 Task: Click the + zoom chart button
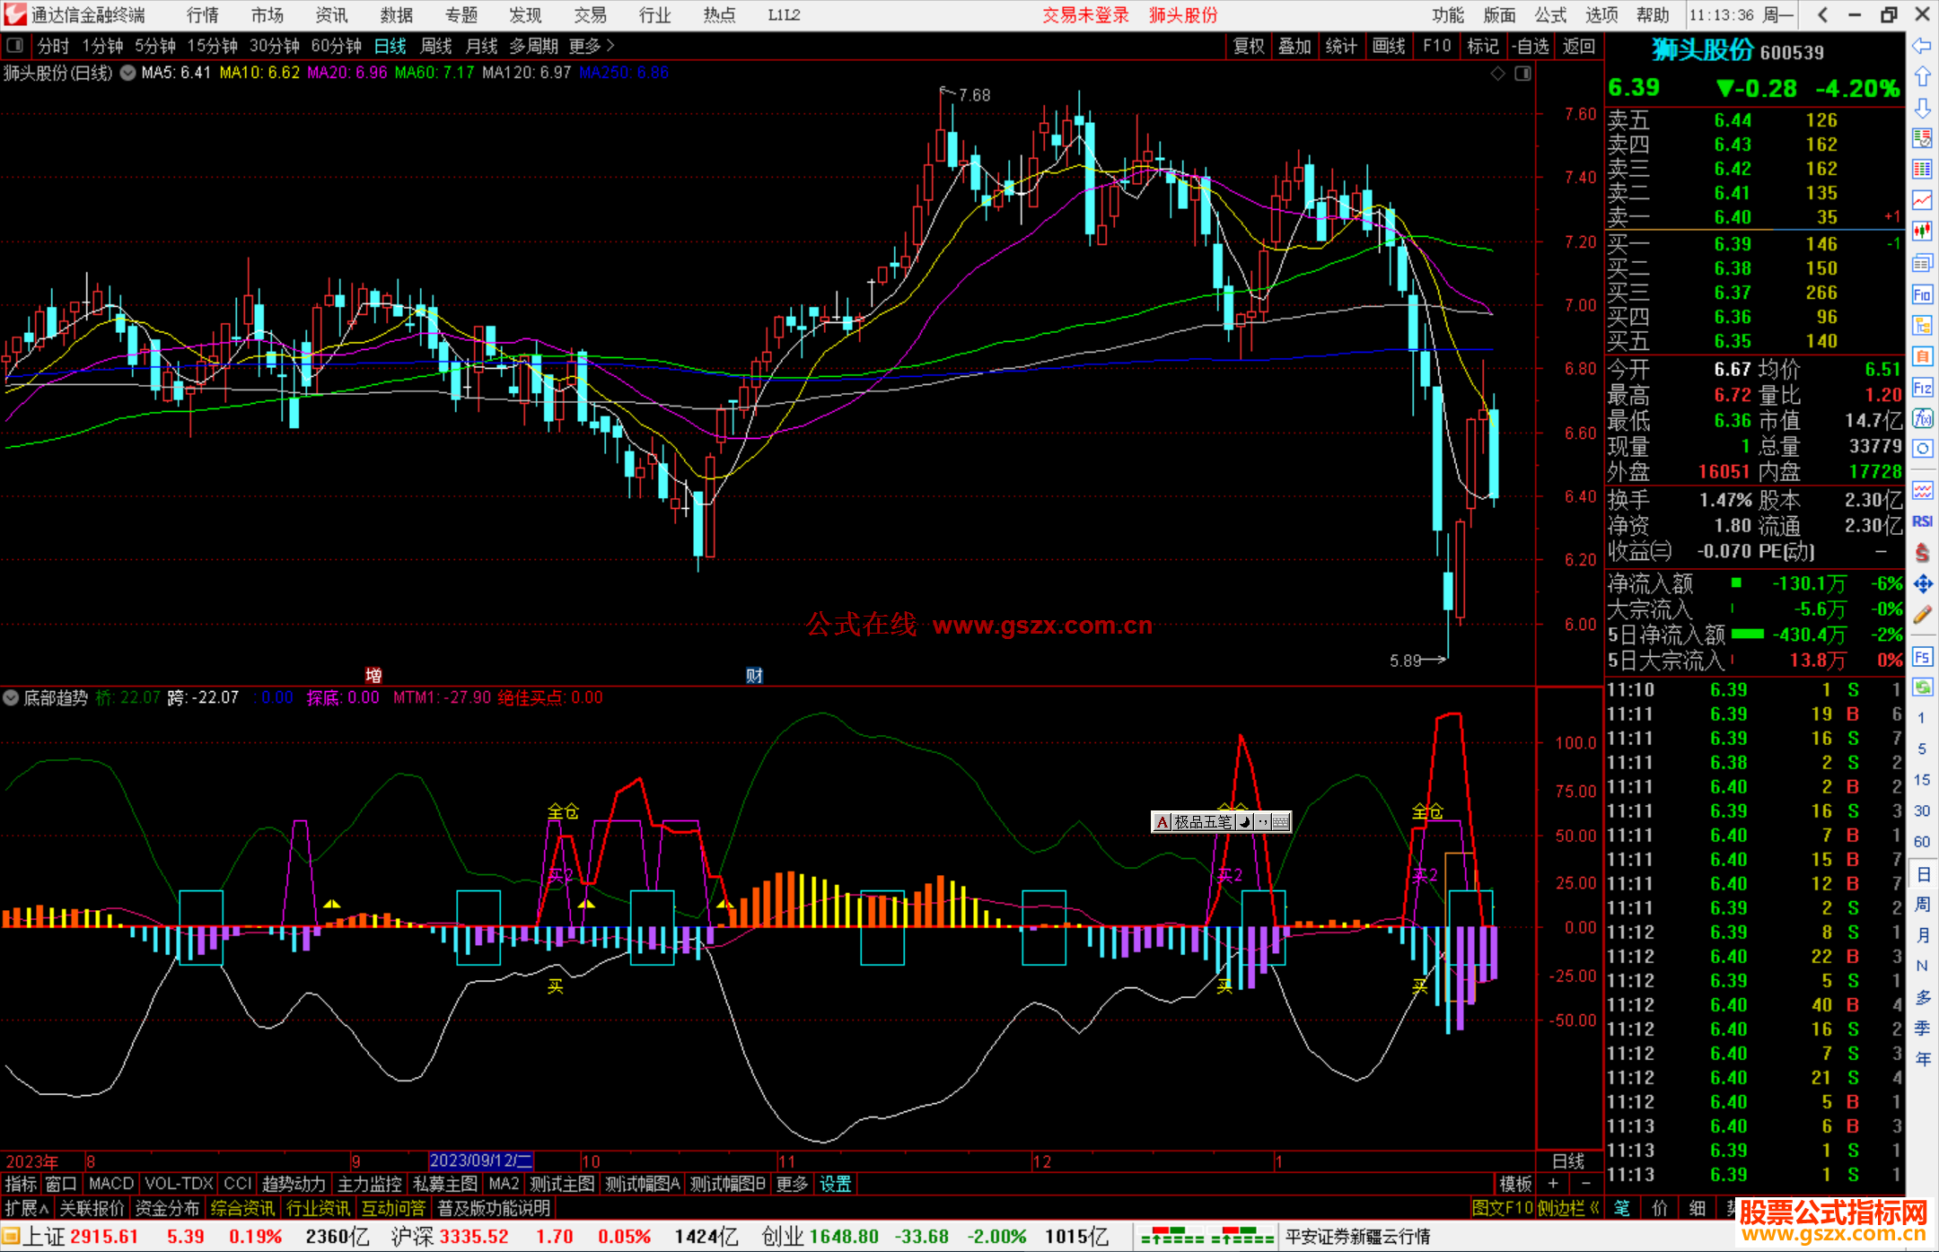[1553, 1184]
